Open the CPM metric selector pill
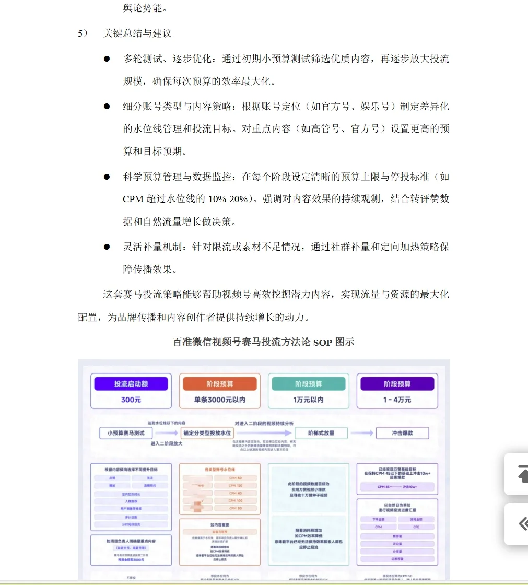Viewport: 528px width, 585px height. tap(379, 526)
